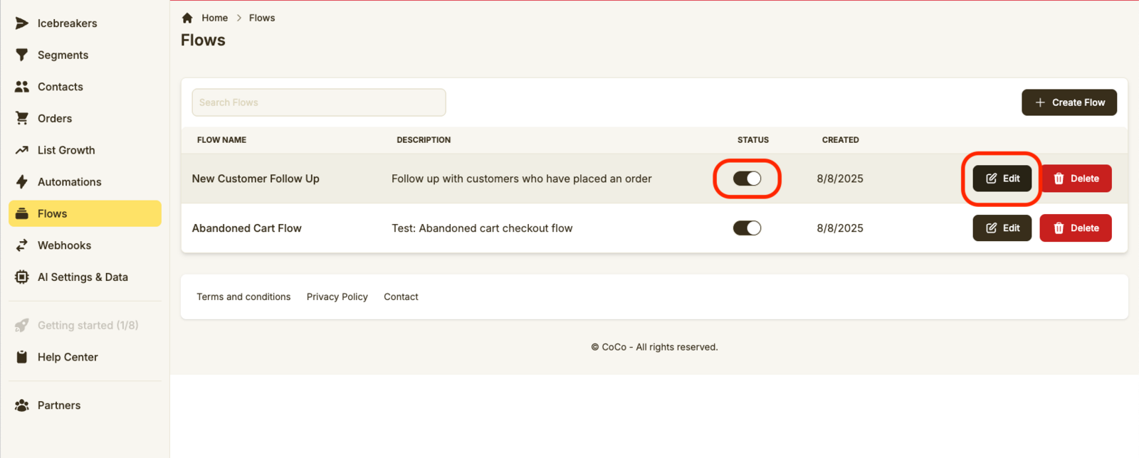Screen dimensions: 1139x458
Task: Edit the New Customer Follow Up flow
Action: (1002, 179)
